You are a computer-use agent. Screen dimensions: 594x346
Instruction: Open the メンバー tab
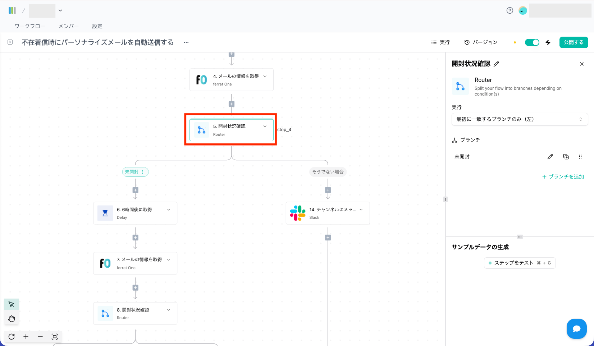[x=69, y=26]
